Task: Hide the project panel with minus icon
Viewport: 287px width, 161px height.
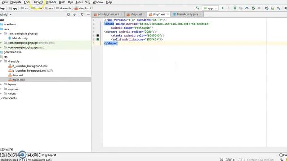Action: tap(88, 14)
